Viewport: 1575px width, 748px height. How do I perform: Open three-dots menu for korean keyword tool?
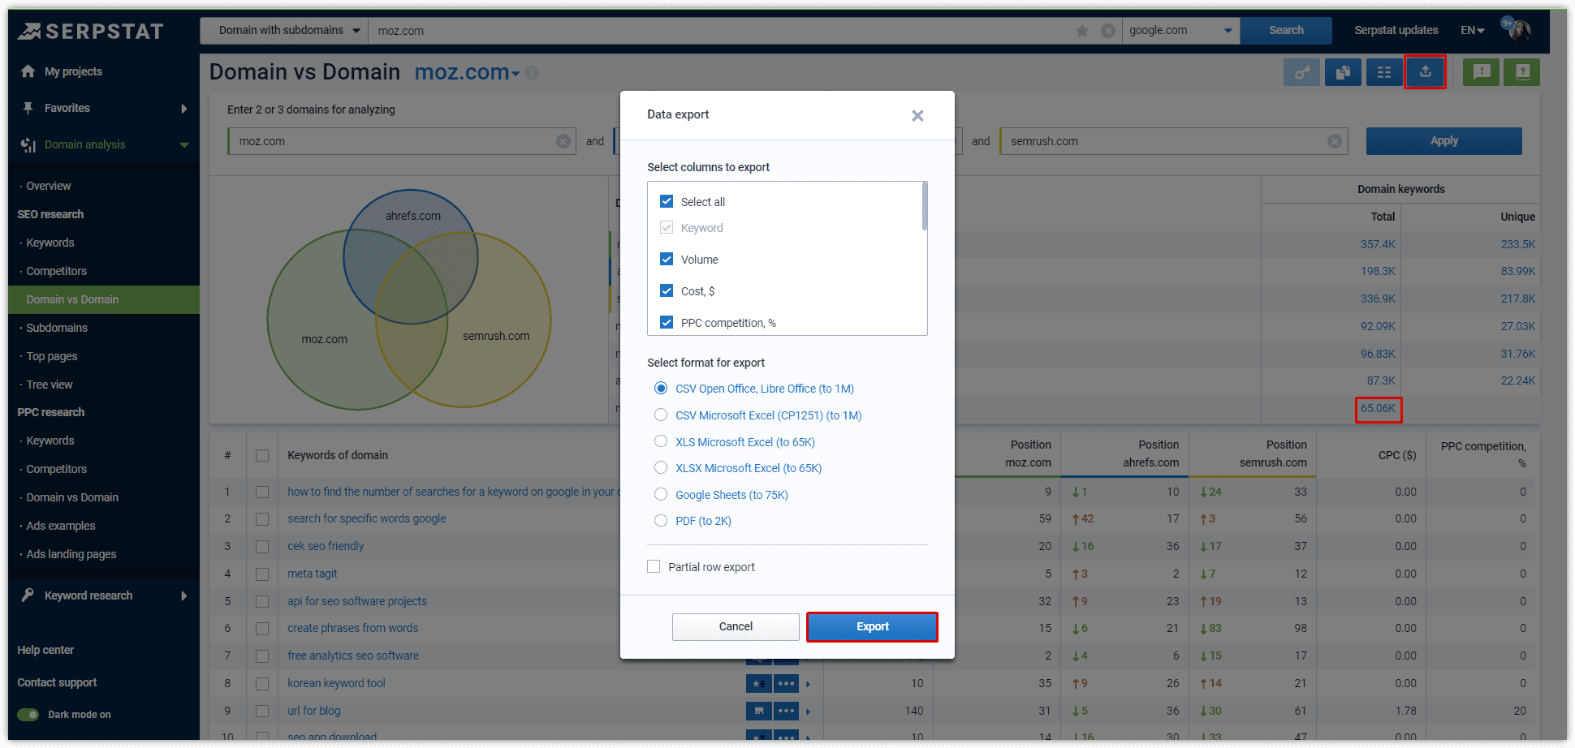click(x=786, y=684)
